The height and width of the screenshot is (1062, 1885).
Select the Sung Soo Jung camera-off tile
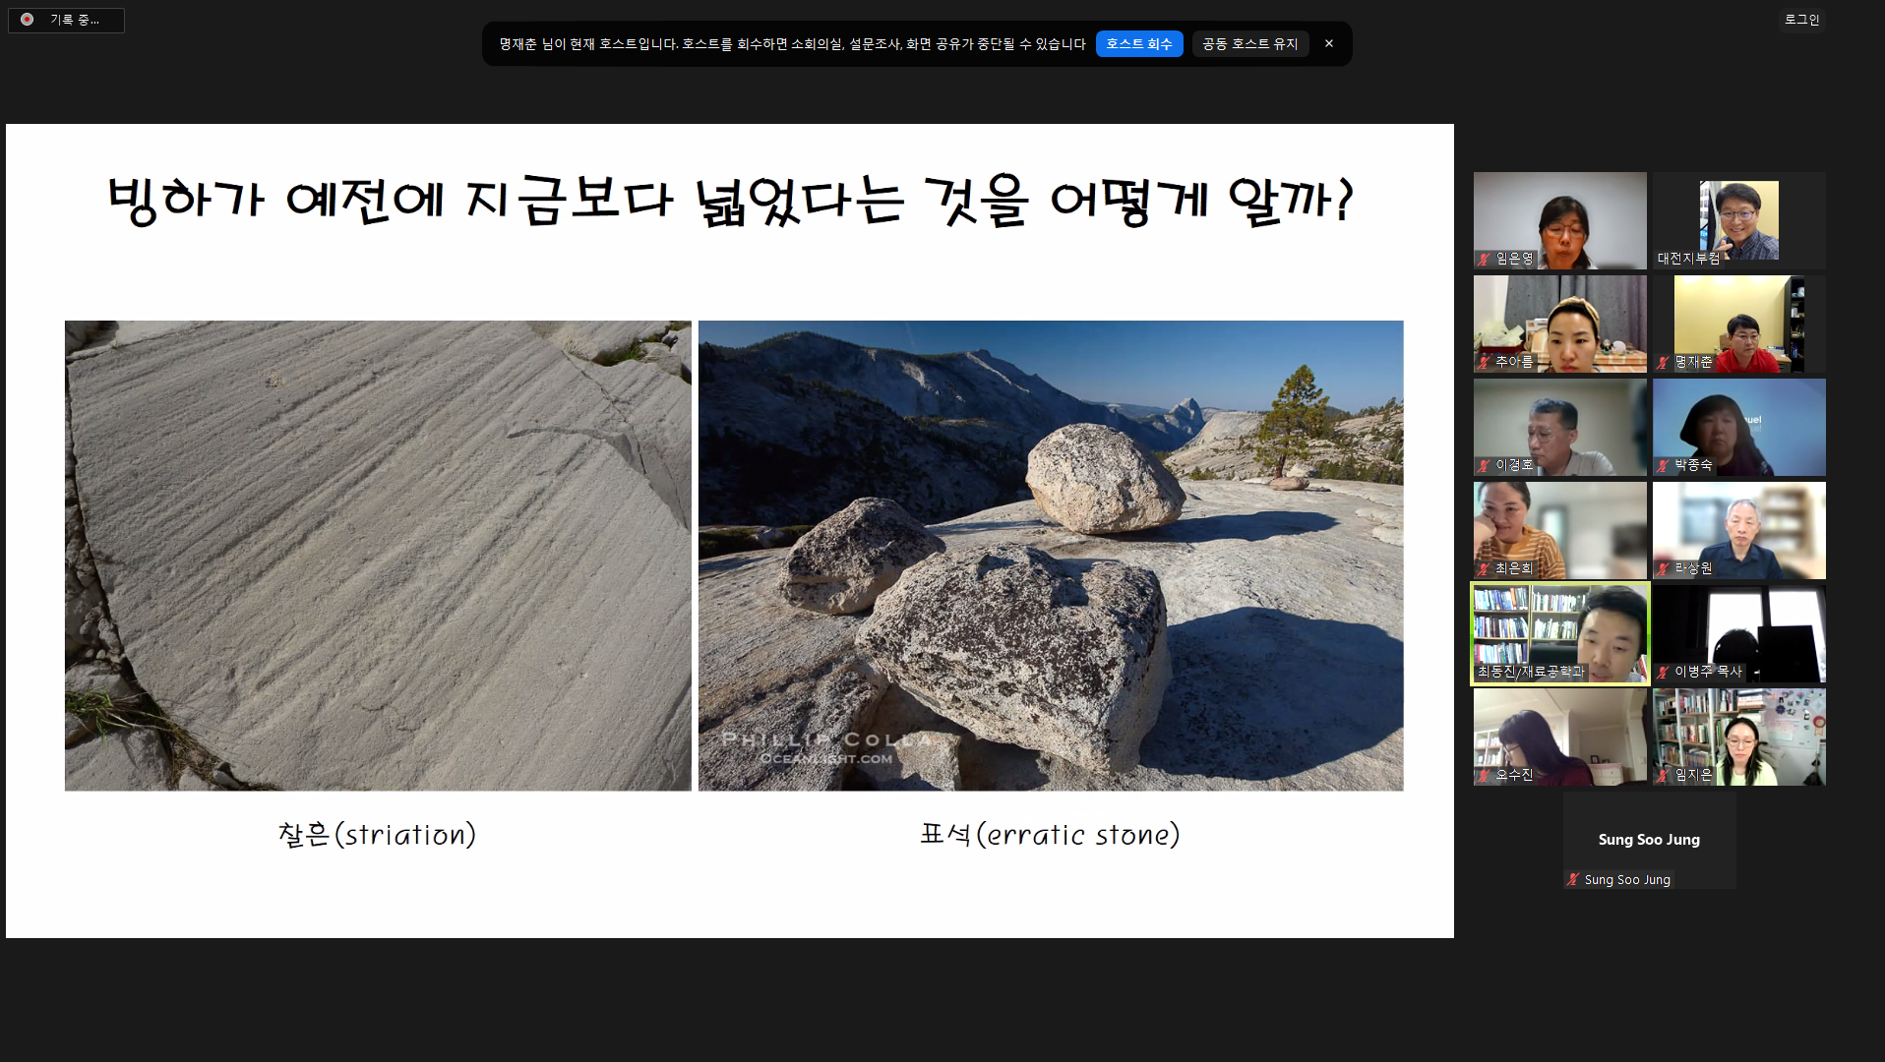coord(1650,840)
